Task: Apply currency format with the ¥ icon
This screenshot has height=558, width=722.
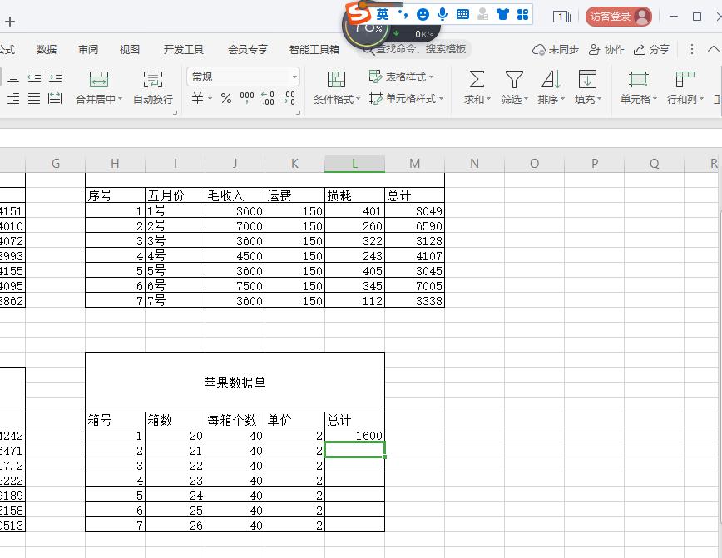Action: 197,97
